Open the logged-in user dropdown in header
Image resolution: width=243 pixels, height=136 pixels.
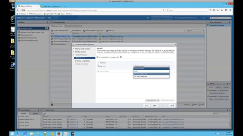click(186, 18)
